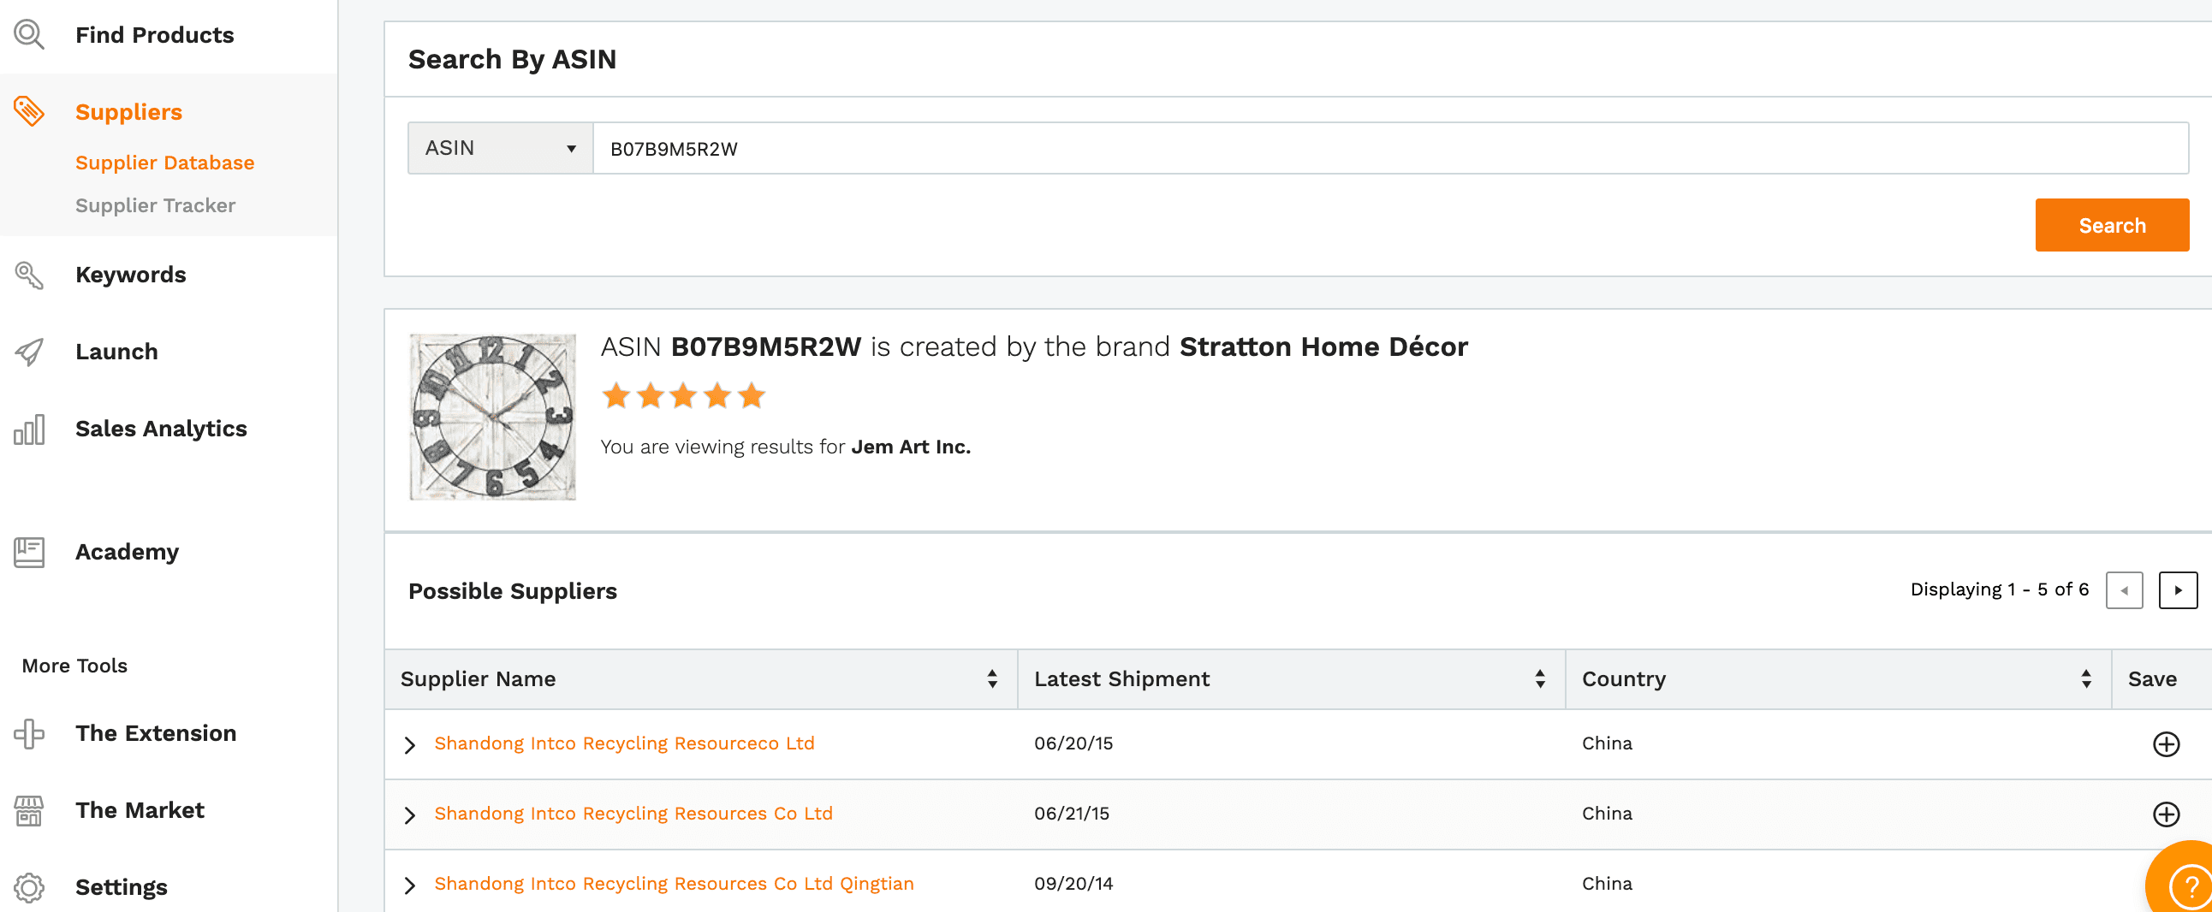
Task: Open the Supplier Tracker submenu item
Action: pos(156,206)
